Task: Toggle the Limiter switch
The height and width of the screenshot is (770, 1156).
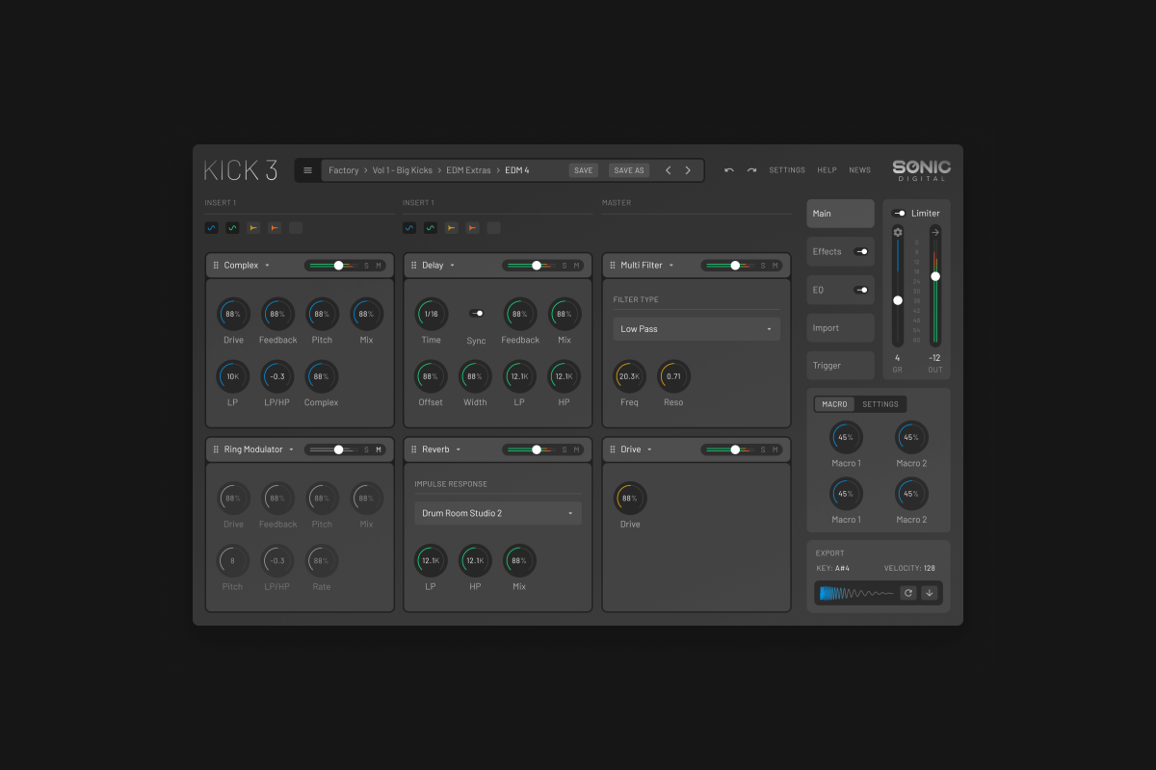Action: pos(899,214)
